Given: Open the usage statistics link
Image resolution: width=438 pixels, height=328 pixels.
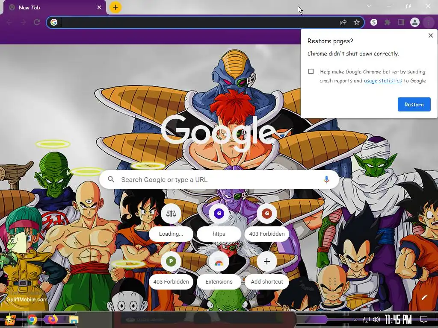Looking at the screenshot, I should 383,81.
